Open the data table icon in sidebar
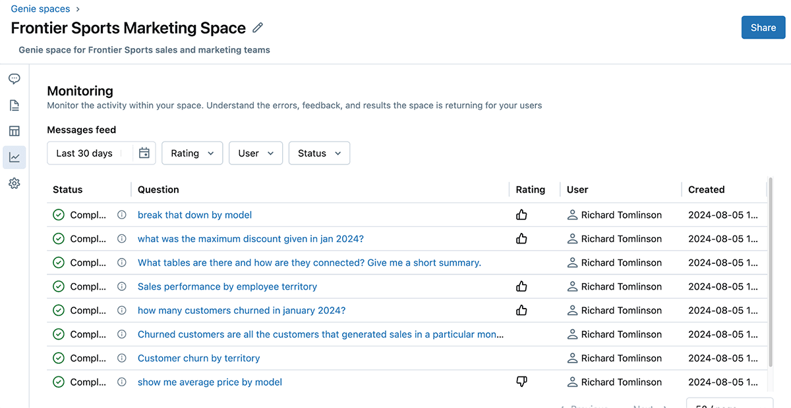 [x=15, y=132]
